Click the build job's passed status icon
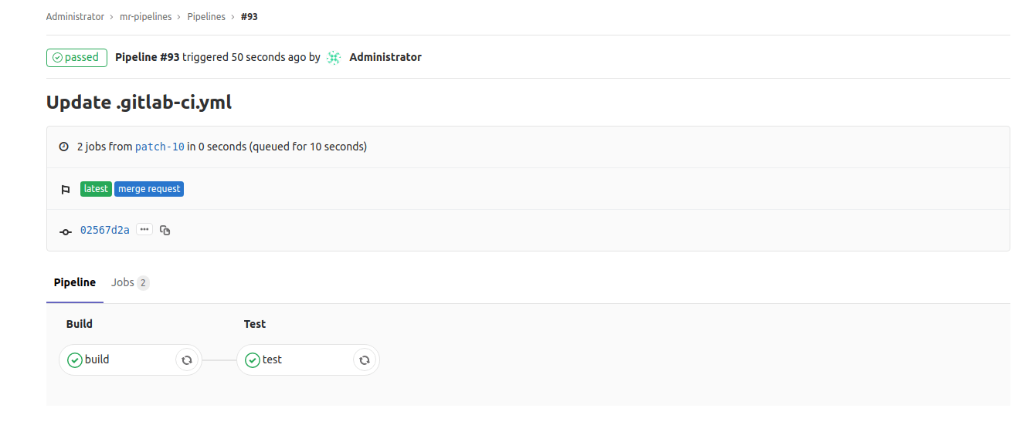 (x=75, y=359)
